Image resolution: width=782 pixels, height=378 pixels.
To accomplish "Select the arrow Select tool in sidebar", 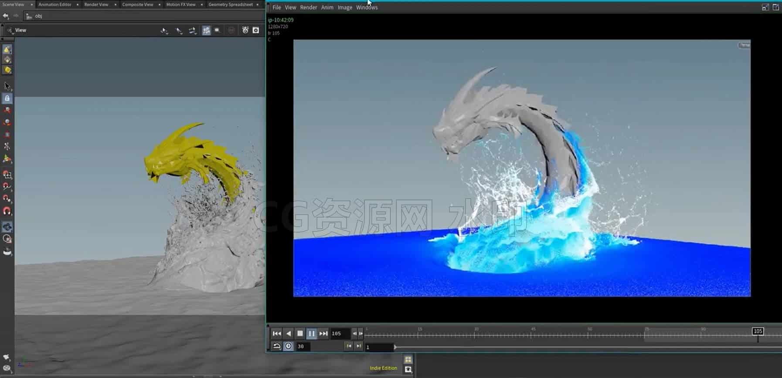I will (x=7, y=86).
